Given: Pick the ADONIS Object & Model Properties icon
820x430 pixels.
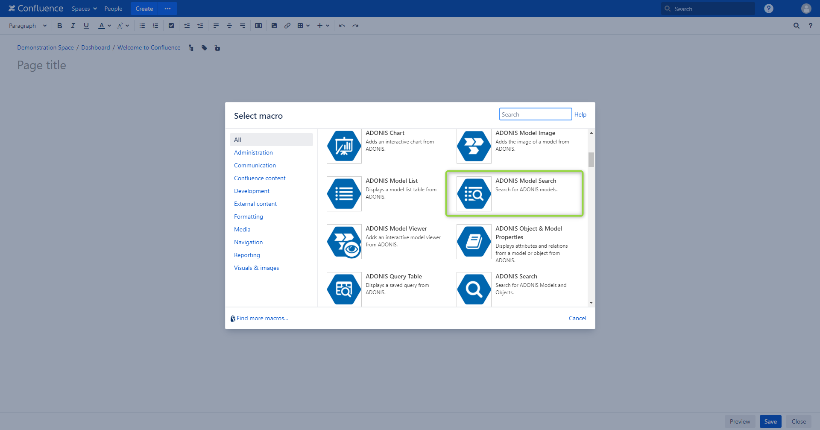Looking at the screenshot, I should click(474, 242).
